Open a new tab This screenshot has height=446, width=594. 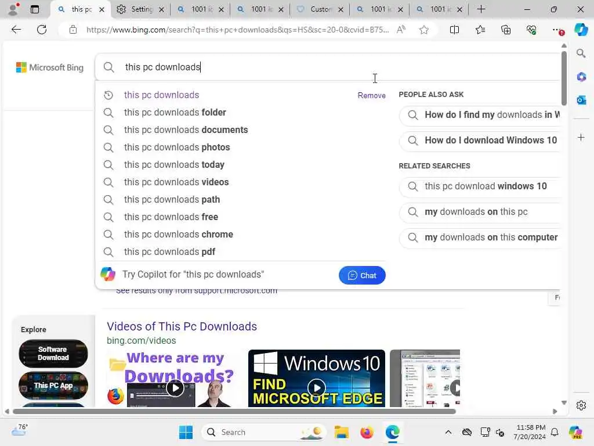pyautogui.click(x=481, y=9)
